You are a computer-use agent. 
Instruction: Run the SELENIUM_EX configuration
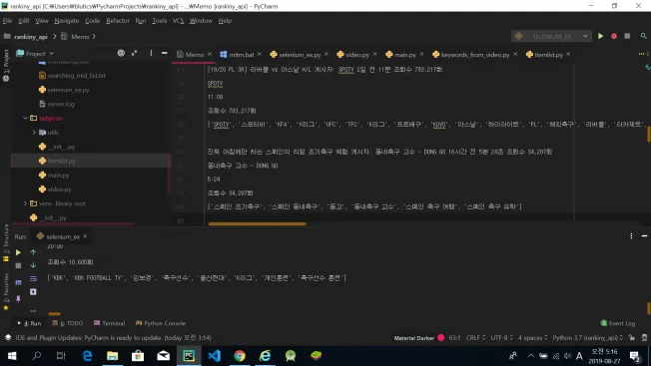pos(600,37)
